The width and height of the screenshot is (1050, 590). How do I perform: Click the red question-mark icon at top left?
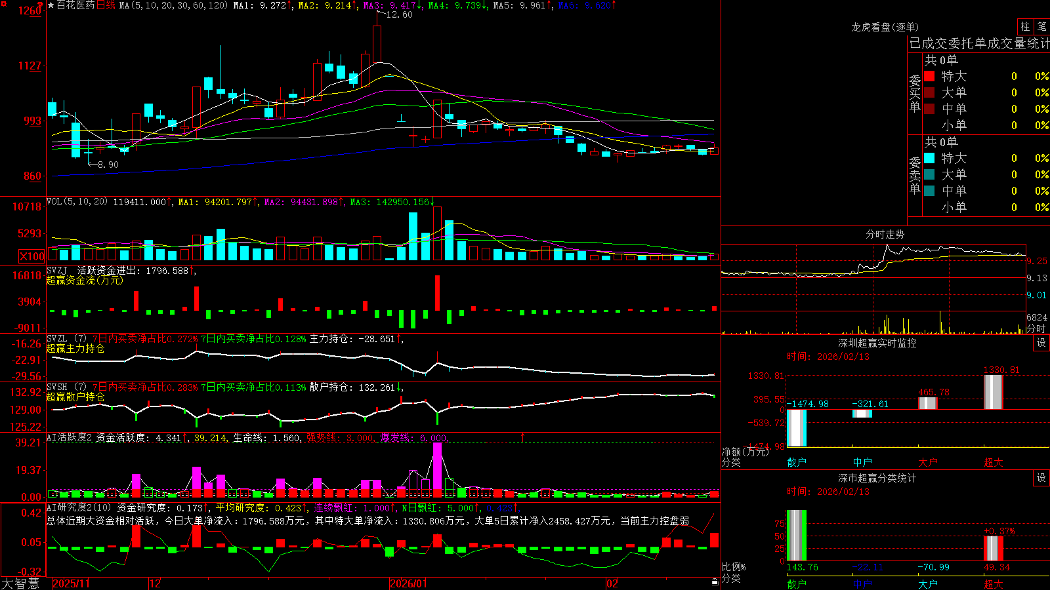(x=40, y=7)
